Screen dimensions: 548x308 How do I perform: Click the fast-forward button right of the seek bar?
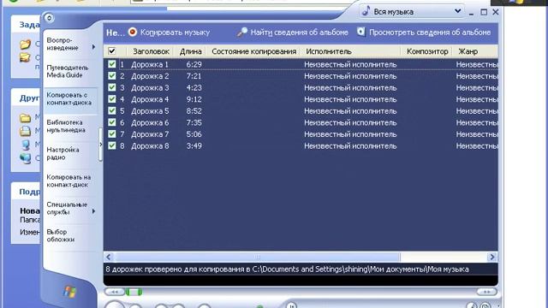[x=486, y=292]
